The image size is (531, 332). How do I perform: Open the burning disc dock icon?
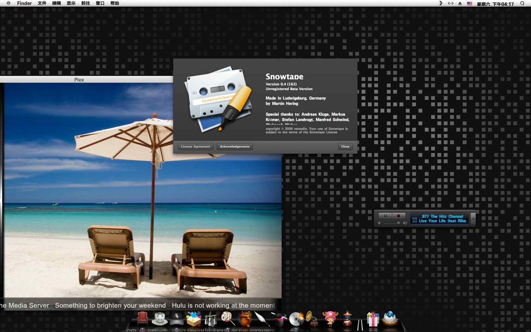click(296, 319)
